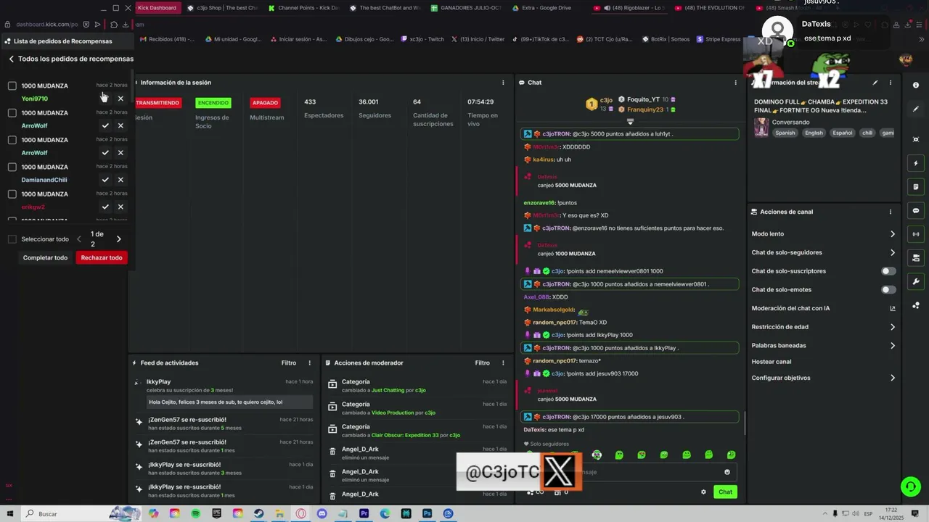
Task: Approve ArroWolf's first 1000 MUDANZA request
Action: tap(105, 125)
